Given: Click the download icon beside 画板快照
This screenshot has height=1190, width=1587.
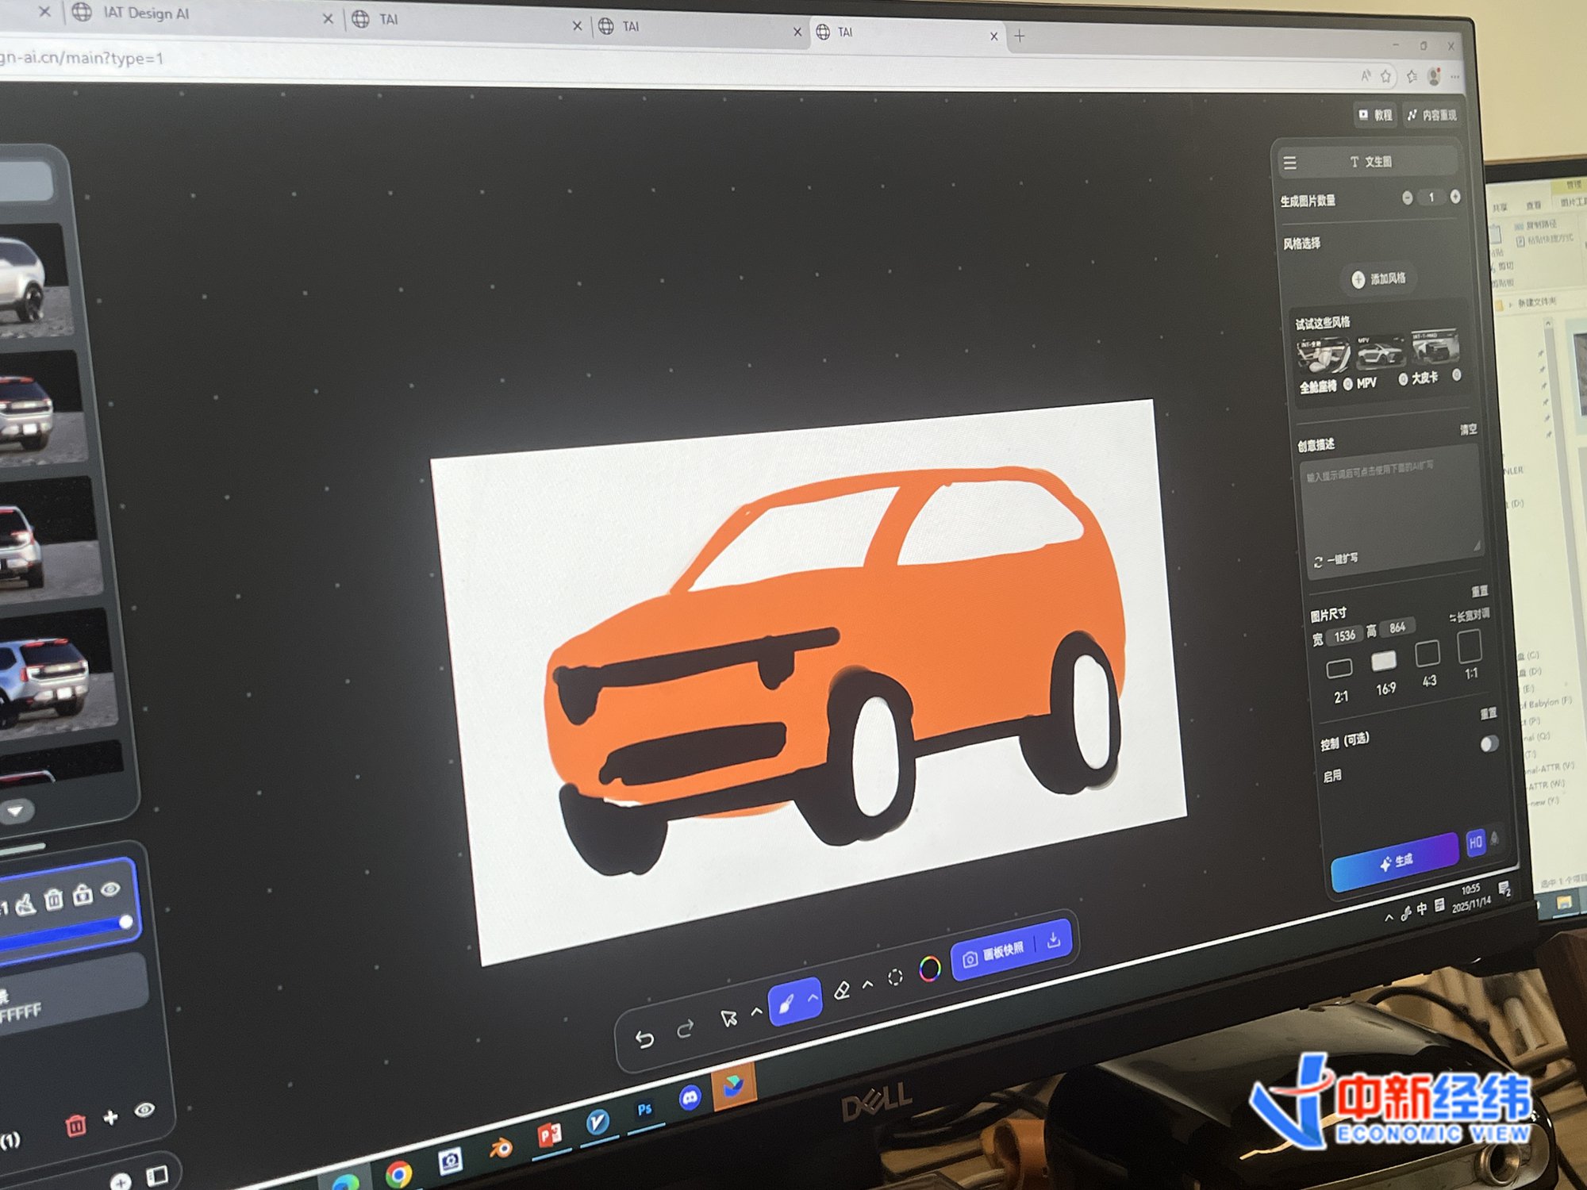Looking at the screenshot, I should [x=1054, y=941].
